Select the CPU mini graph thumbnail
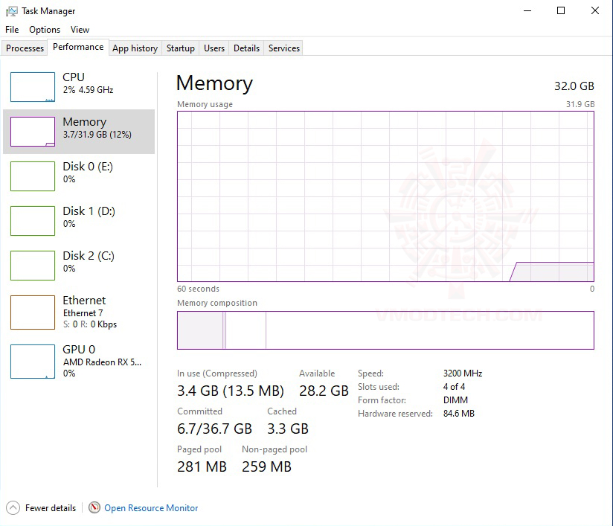This screenshot has height=526, width=613. [x=33, y=87]
